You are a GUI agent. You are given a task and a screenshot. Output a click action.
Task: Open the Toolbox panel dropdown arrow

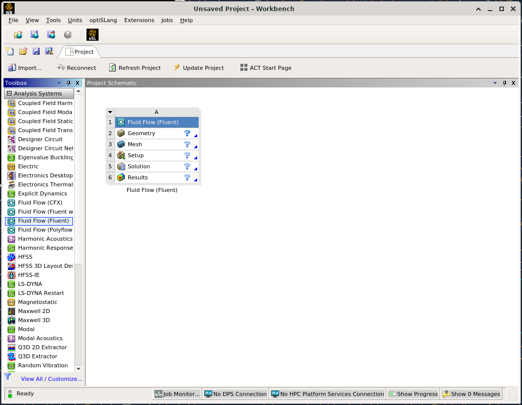[59, 83]
